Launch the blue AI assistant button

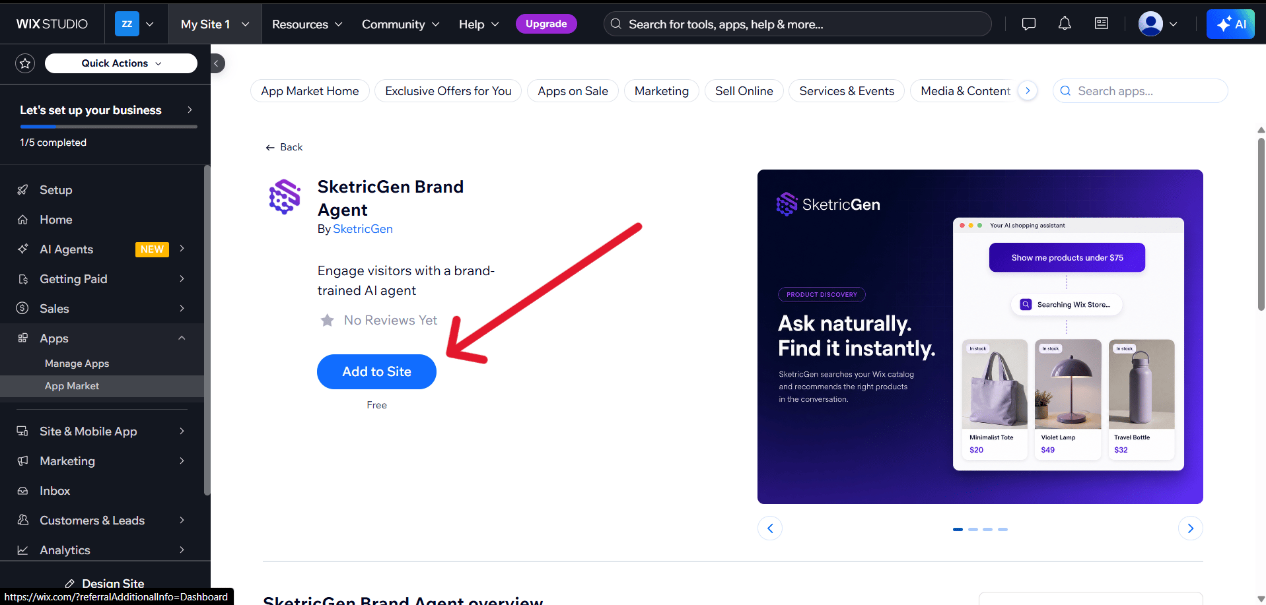1230,24
